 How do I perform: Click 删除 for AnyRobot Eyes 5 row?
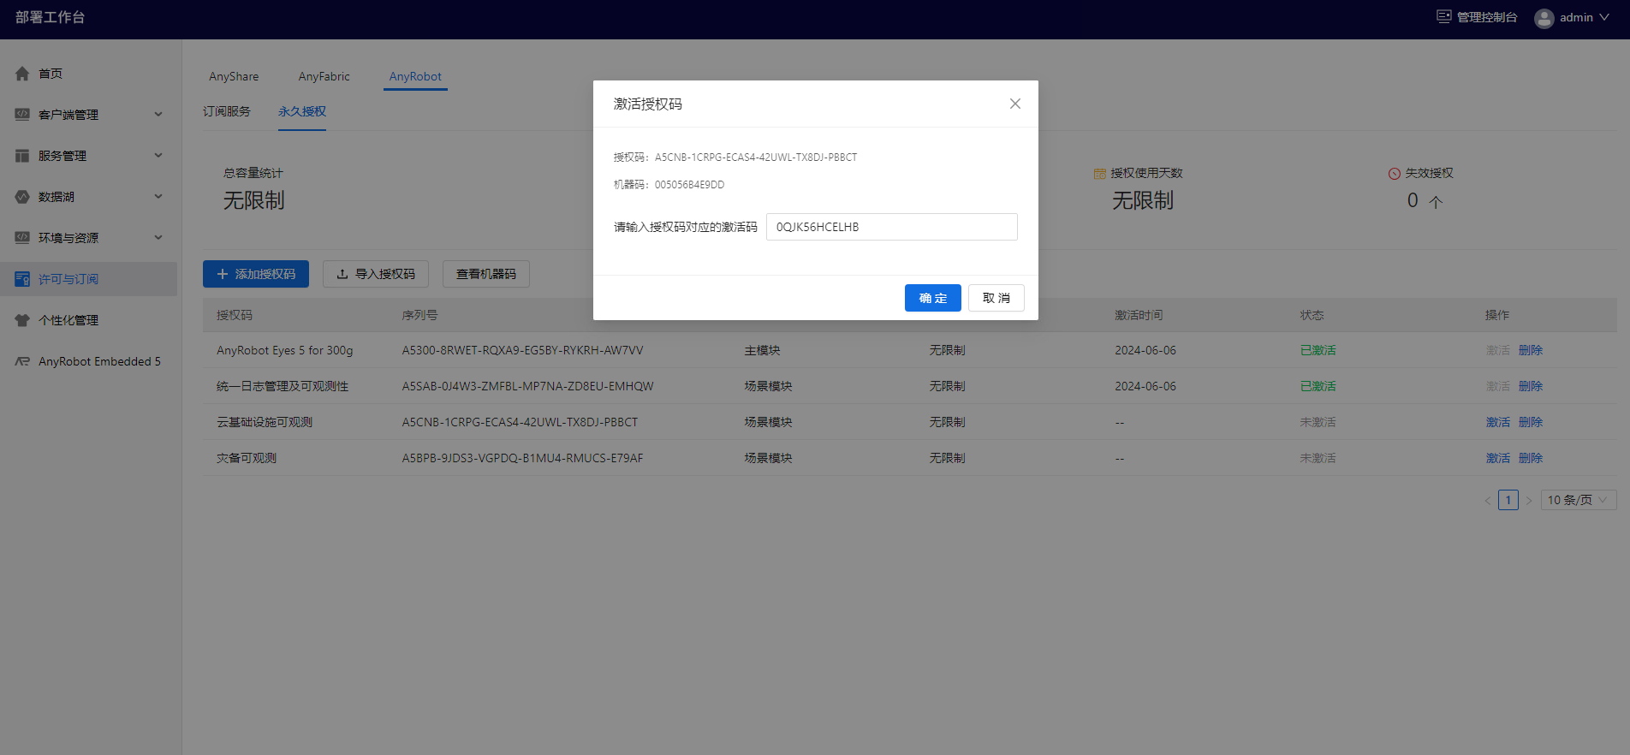[x=1531, y=350]
